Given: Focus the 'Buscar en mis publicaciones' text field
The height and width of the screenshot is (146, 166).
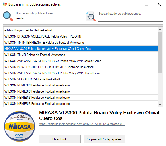Looking at the screenshot, I should click(48, 19).
